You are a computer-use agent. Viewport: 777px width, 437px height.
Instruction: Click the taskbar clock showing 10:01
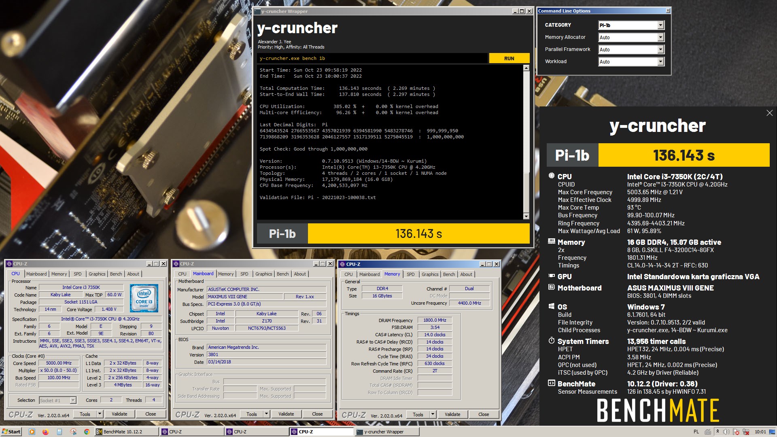[x=760, y=432]
